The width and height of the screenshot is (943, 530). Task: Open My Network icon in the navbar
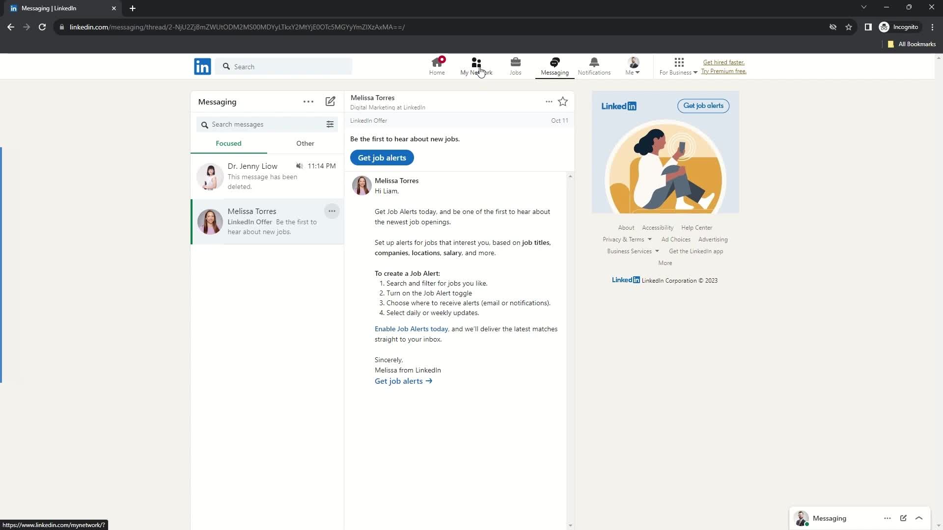point(476,66)
